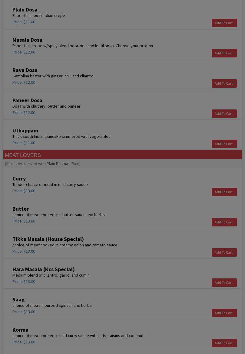Viewport: 245px width, 354px height.
Task: Select the Paneer Dosa item title
Action: 27,100
